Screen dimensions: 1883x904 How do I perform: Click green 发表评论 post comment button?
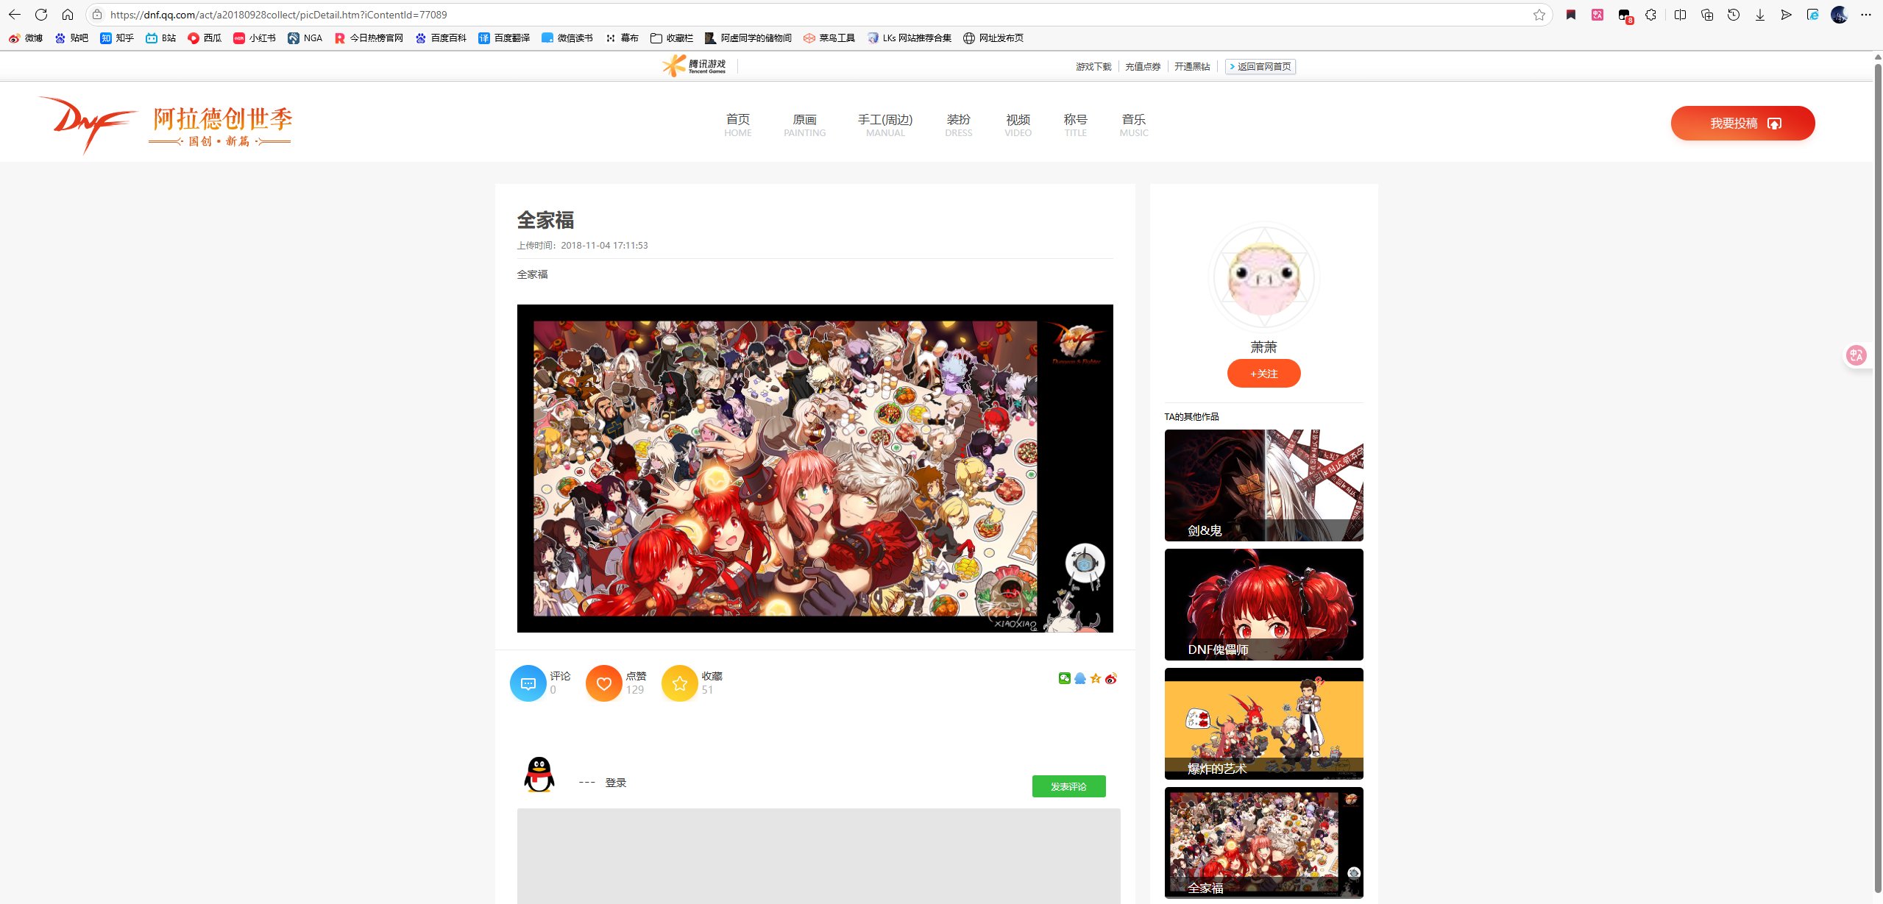pos(1068,786)
